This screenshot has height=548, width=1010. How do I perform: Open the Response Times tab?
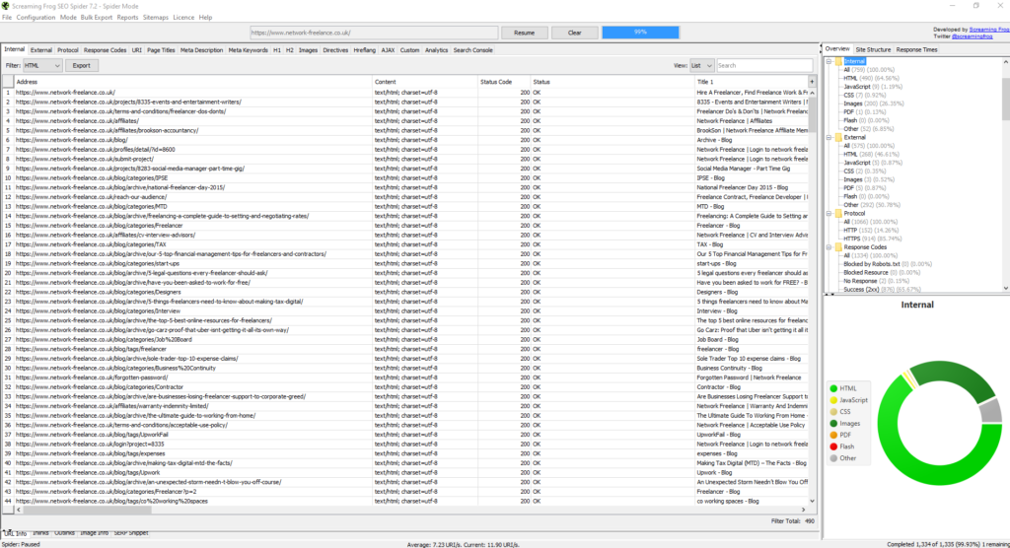(916, 49)
